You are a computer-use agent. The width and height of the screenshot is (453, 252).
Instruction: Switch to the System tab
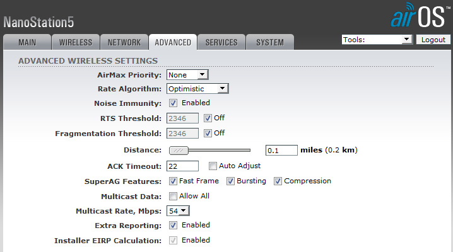point(269,42)
